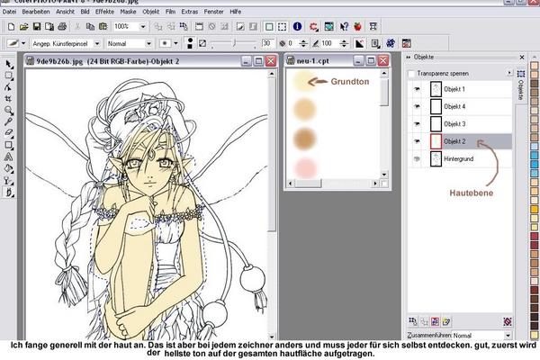Click the blue Info icon
Screen dimensions: 540x360
coord(297,26)
